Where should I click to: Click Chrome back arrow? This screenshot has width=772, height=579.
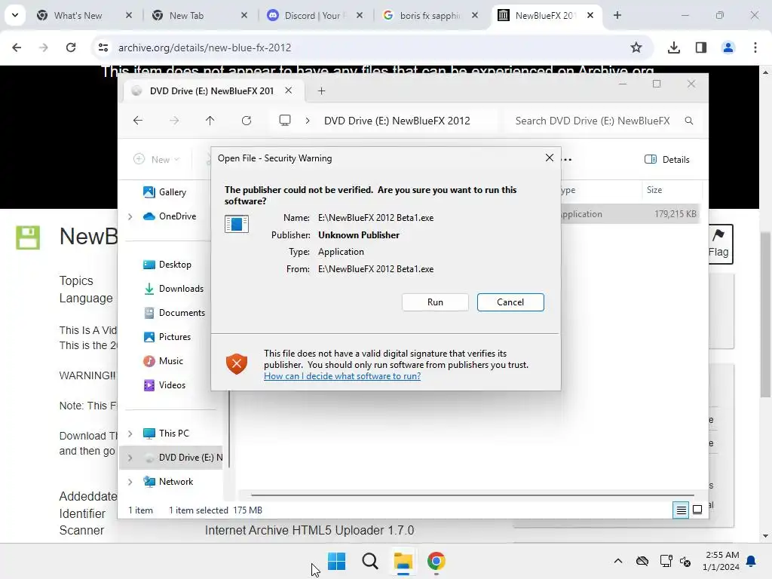click(x=17, y=47)
